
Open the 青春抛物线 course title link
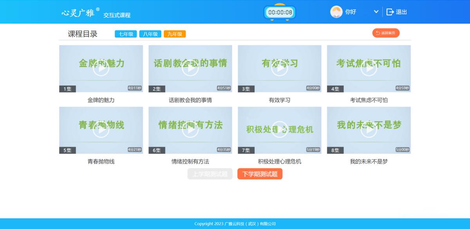(101, 161)
